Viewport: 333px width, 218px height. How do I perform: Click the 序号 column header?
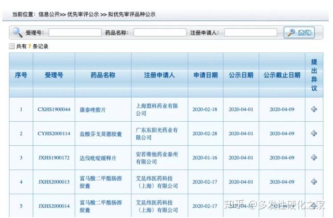pyautogui.click(x=21, y=75)
